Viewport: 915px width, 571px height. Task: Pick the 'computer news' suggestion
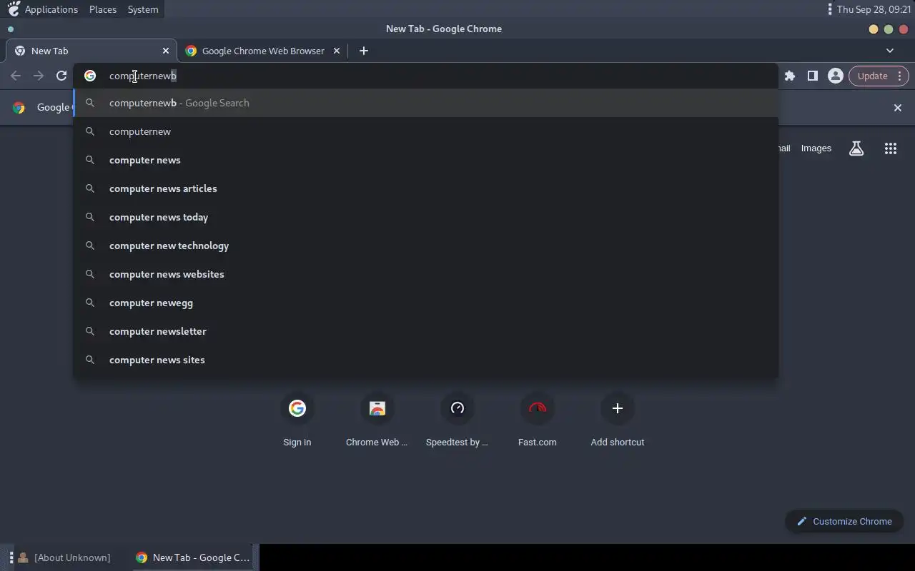click(x=425, y=160)
